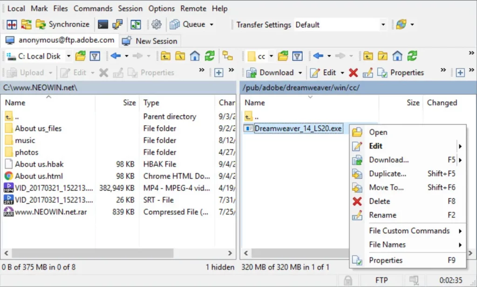Open the Transfer Settings Default dropdown
The width and height of the screenshot is (477, 287).
(340, 25)
